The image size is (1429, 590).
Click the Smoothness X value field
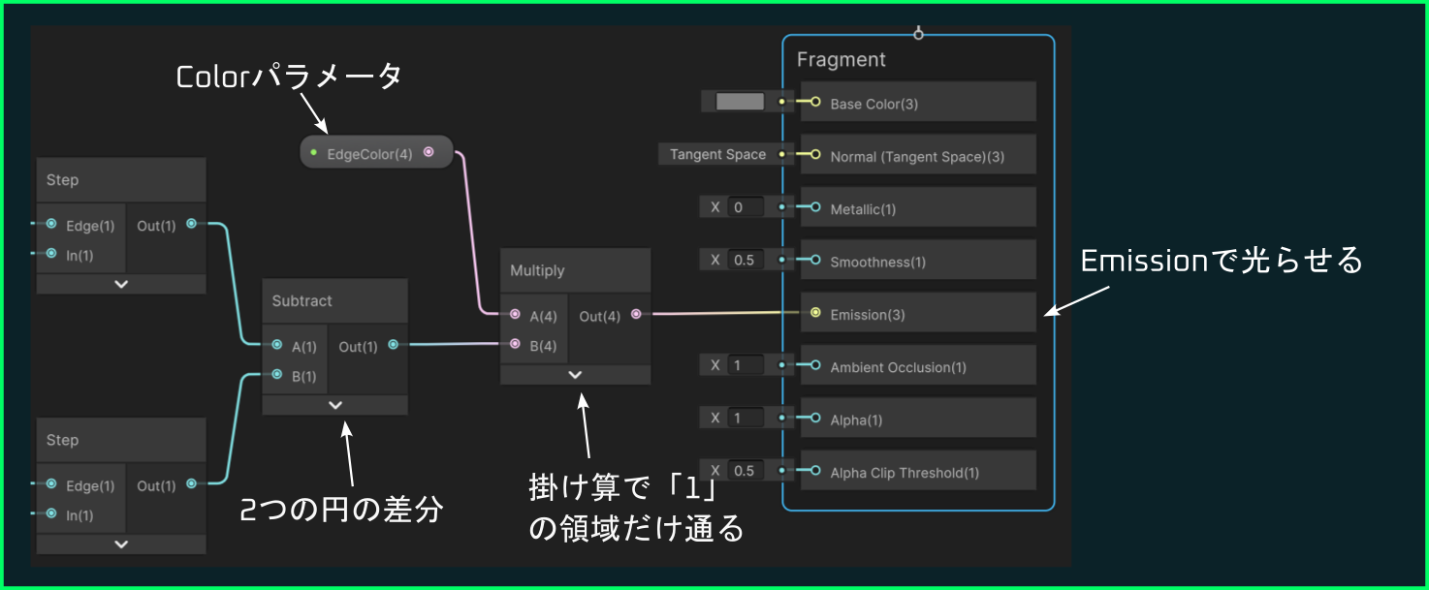pyautogui.click(x=747, y=260)
